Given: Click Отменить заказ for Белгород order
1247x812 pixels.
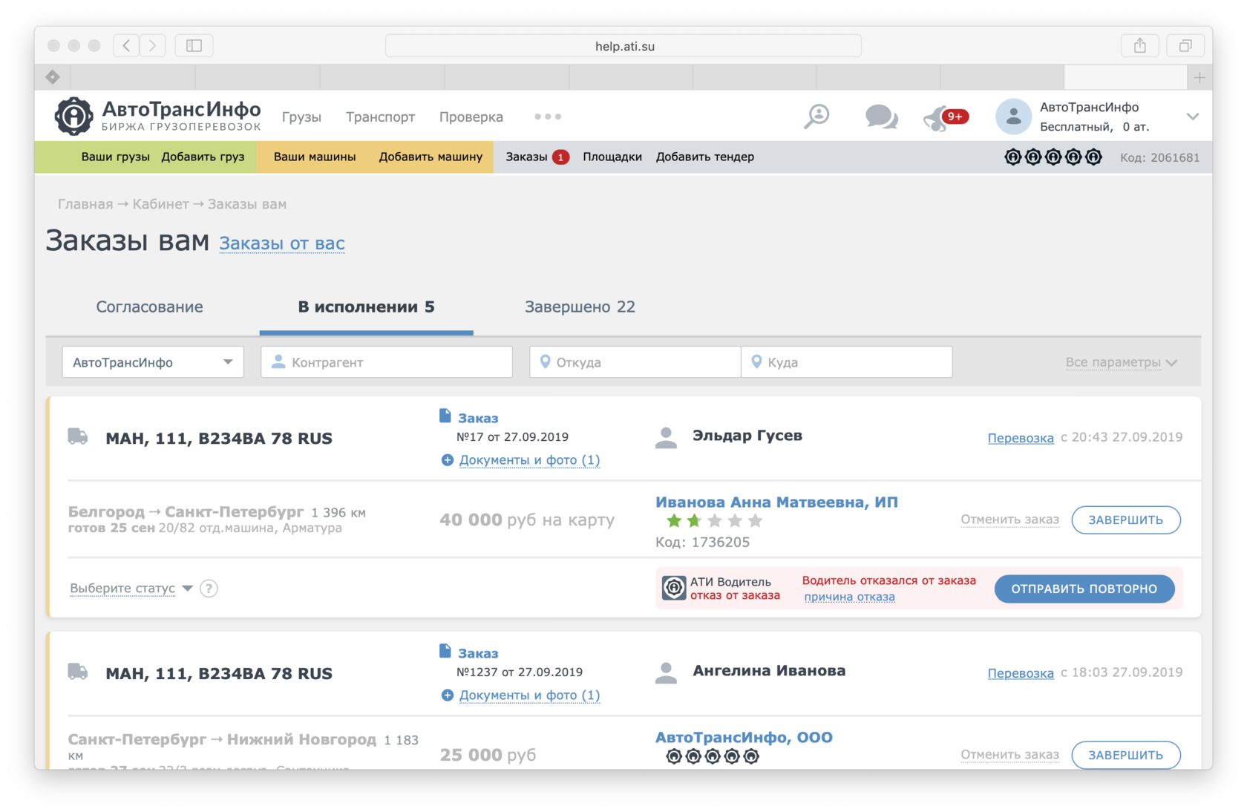Looking at the screenshot, I should [x=1009, y=520].
